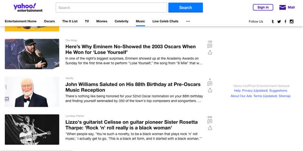Open comments on the John Williams article
The width and height of the screenshot is (303, 151).
tap(210, 83)
